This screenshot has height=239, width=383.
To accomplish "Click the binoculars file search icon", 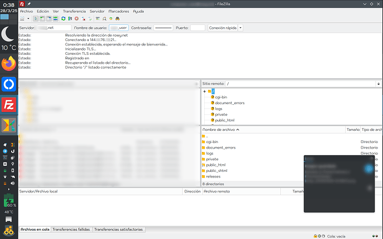I will point(118,18).
